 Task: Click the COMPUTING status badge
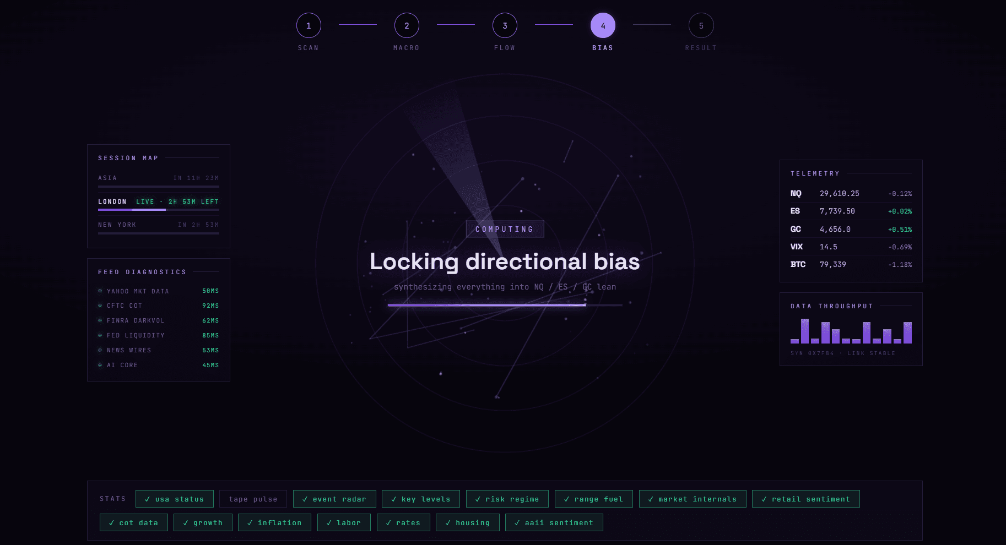pos(505,229)
